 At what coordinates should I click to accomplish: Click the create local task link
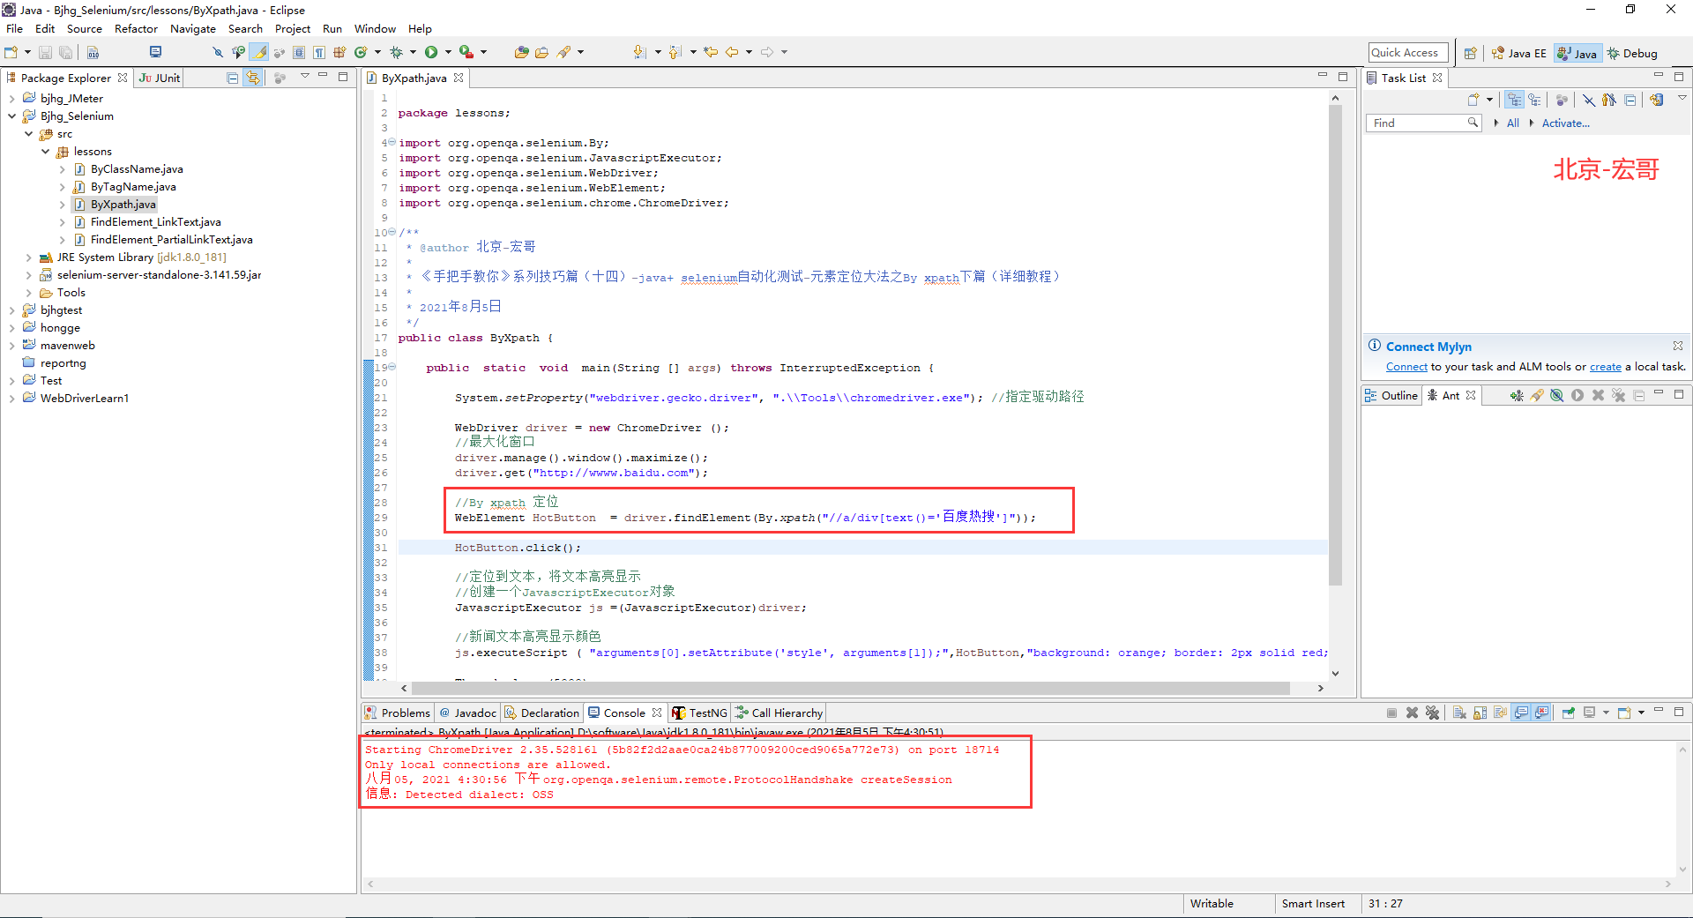click(1605, 367)
